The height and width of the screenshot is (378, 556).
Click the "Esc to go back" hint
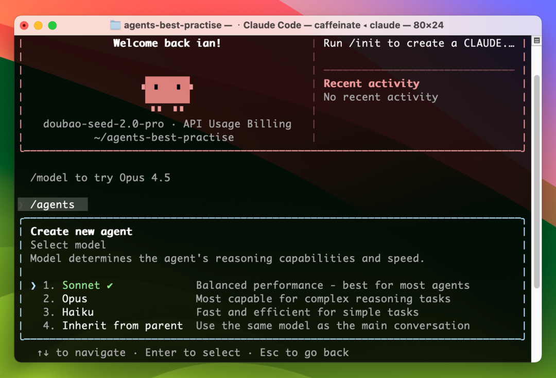click(x=304, y=353)
